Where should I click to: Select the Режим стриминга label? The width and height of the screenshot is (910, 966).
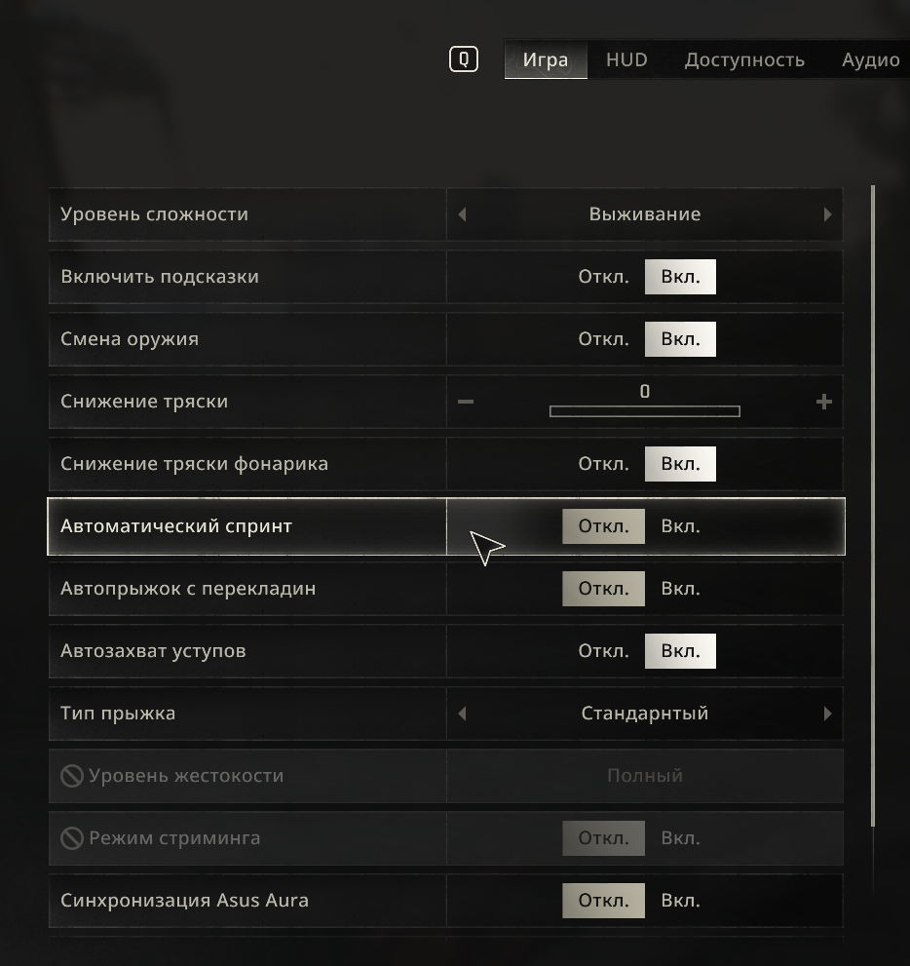tap(174, 838)
